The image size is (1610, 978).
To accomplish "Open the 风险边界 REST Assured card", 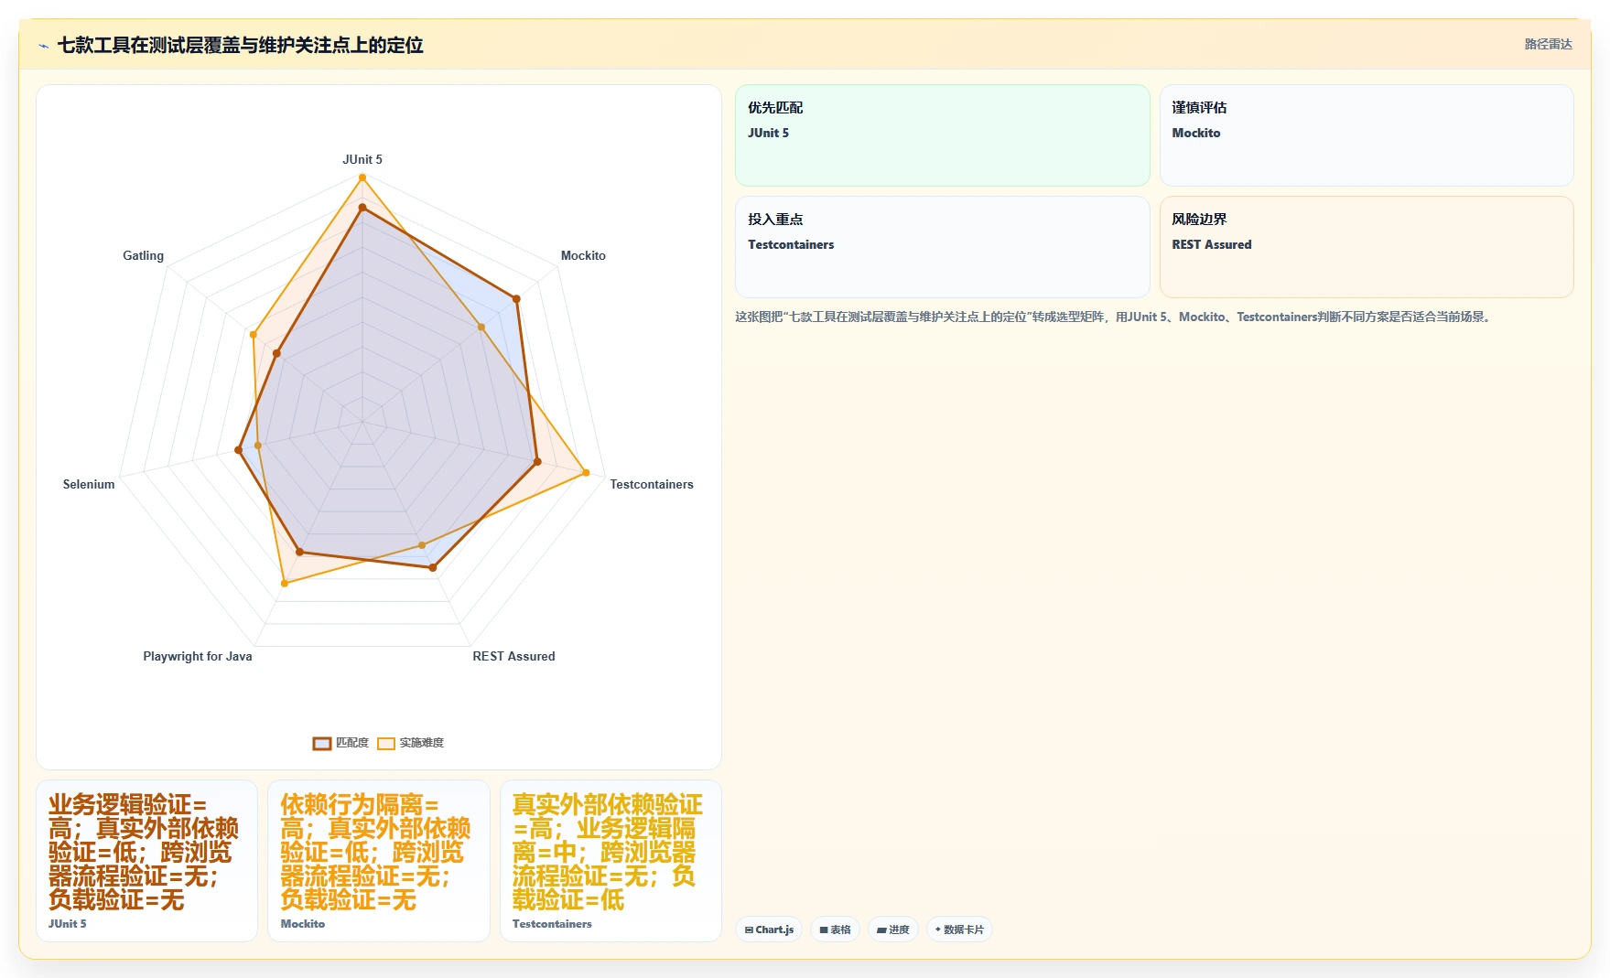I will (x=1367, y=247).
